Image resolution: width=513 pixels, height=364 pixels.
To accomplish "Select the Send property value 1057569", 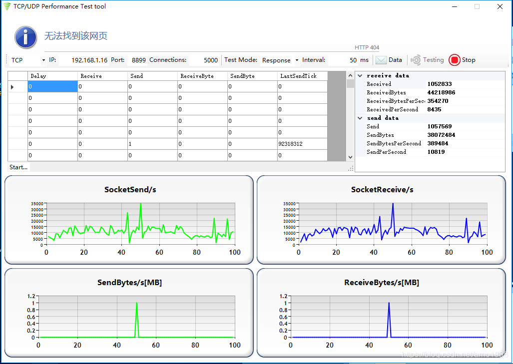I will pyautogui.click(x=440, y=126).
